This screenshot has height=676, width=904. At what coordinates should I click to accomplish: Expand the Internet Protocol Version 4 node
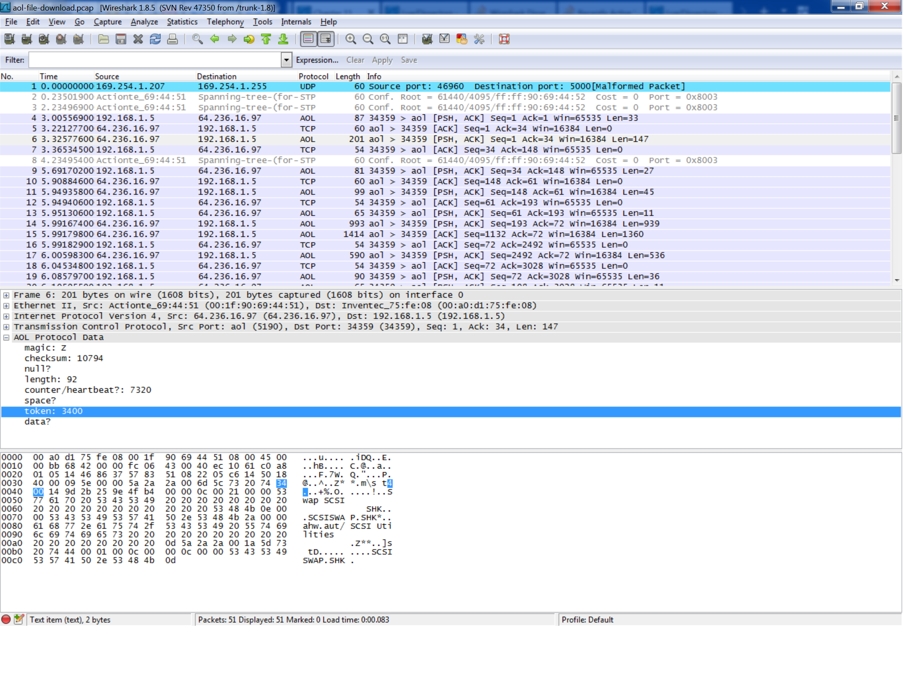(6, 316)
